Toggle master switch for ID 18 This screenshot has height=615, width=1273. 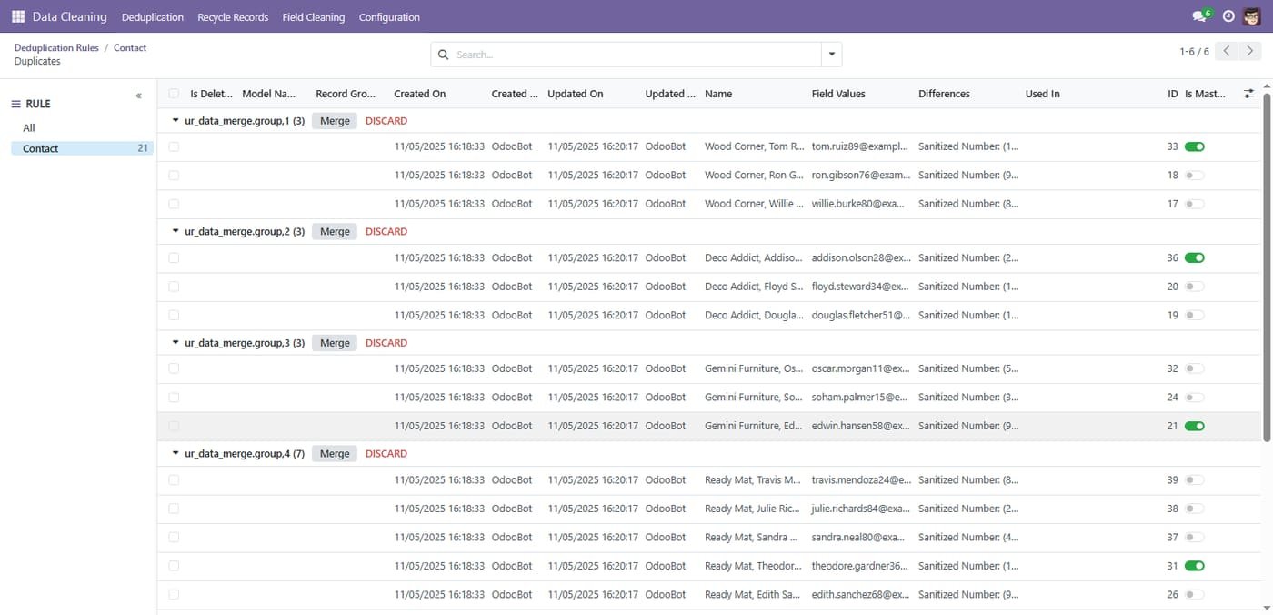tap(1195, 175)
